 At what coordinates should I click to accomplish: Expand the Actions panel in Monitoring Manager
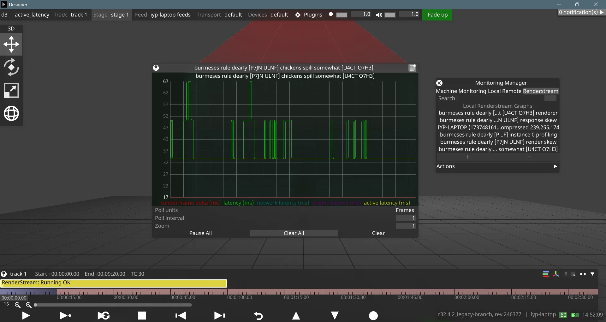tap(555, 166)
